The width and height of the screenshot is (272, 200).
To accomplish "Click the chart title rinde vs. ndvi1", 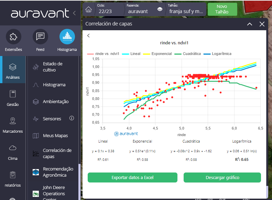I will point(174,43).
